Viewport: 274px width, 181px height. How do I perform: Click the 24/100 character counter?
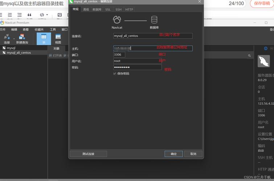click(x=236, y=3)
